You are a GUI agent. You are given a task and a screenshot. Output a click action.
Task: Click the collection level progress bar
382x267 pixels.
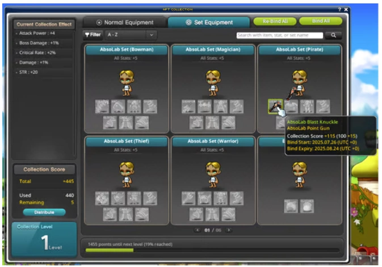(x=212, y=250)
